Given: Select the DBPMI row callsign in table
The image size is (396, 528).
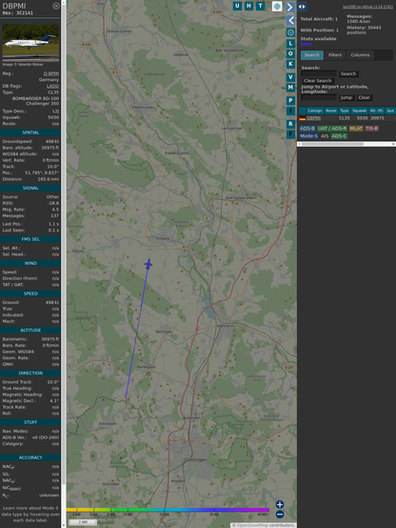Looking at the screenshot, I should 313,118.
